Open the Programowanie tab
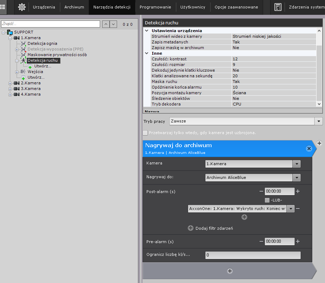 pos(155,7)
